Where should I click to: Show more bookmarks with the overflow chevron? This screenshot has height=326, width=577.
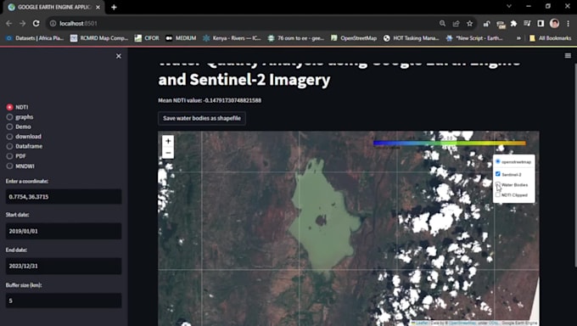pyautogui.click(x=518, y=38)
